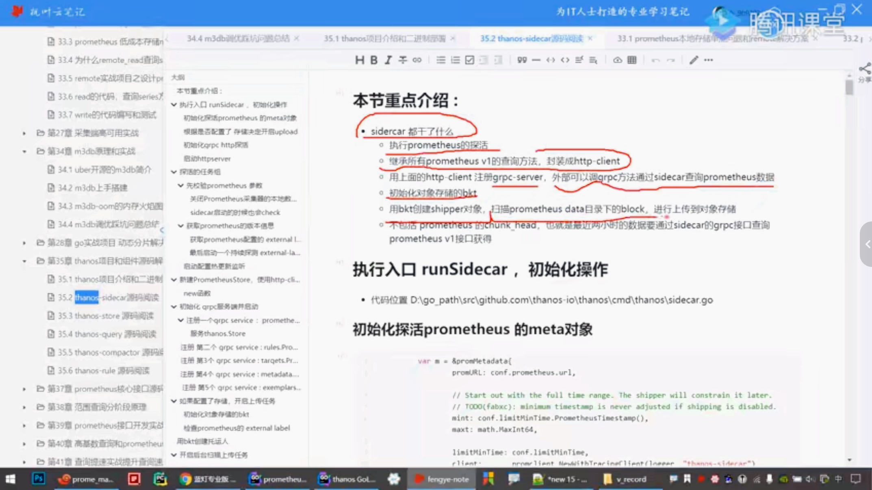Viewport: 872px width, 490px height.
Task: Insert hyperlink via link icon
Action: click(417, 60)
